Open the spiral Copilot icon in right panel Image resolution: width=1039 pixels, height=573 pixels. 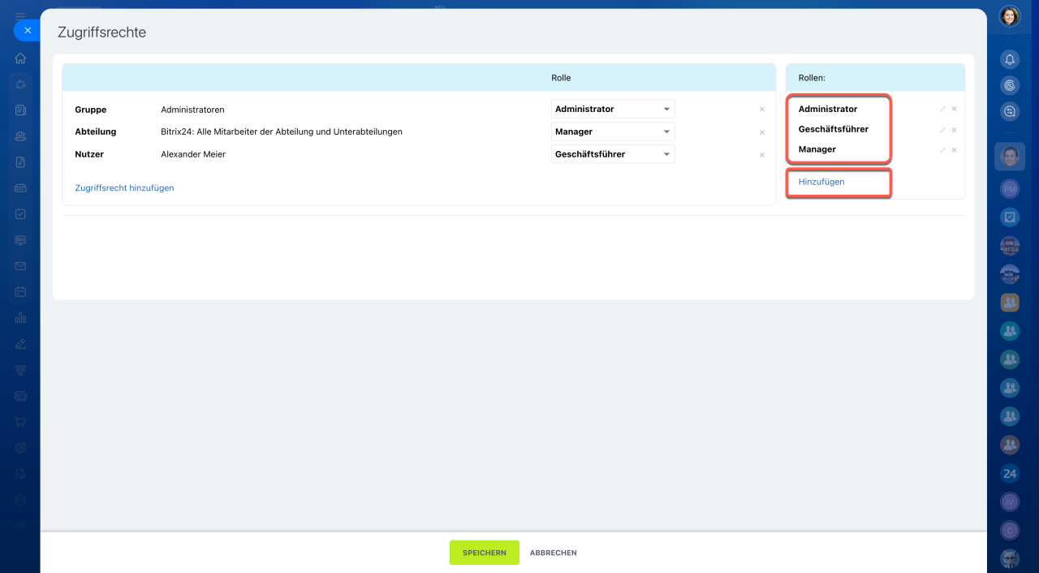pos(1010,84)
